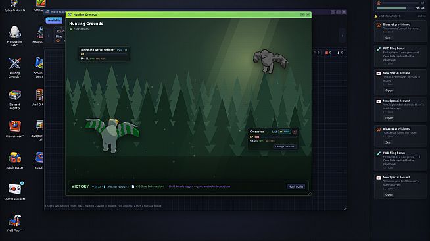Open the Supply Locker desktop icon

14,158
